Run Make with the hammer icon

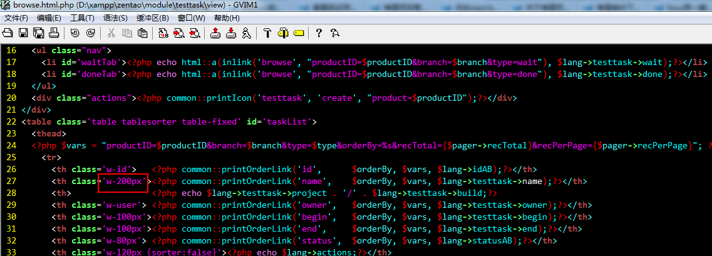[x=267, y=33]
